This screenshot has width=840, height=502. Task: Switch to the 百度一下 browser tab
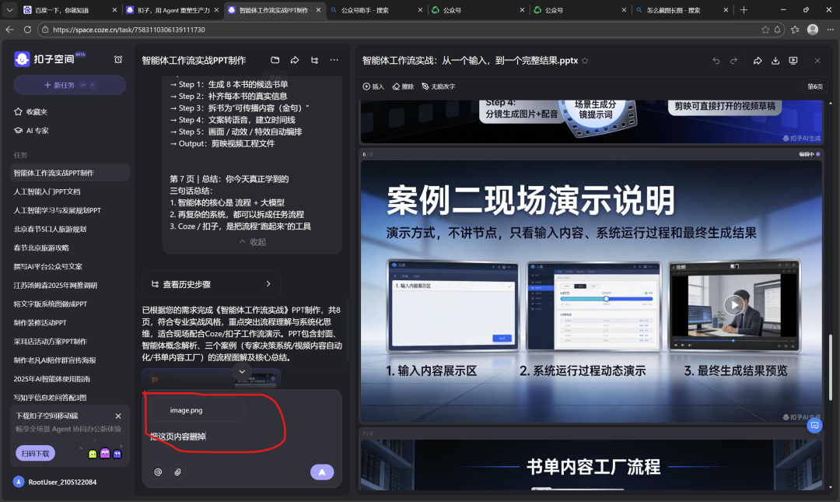(70, 9)
